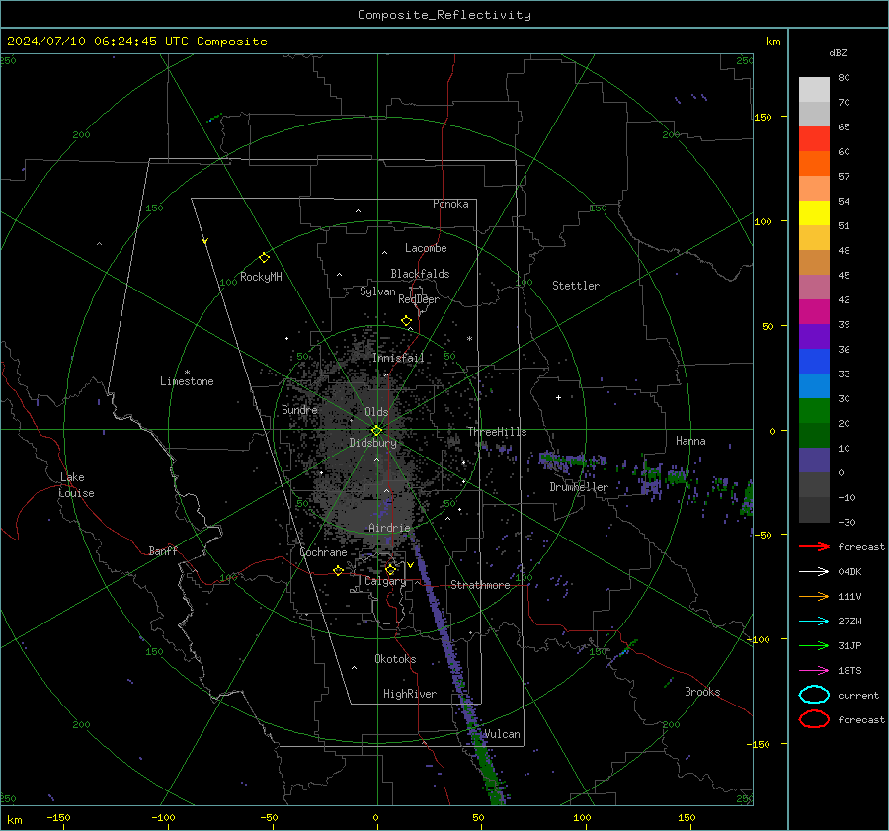
Task: Click the yellow radar site diamond at map center
Action: coord(376,431)
